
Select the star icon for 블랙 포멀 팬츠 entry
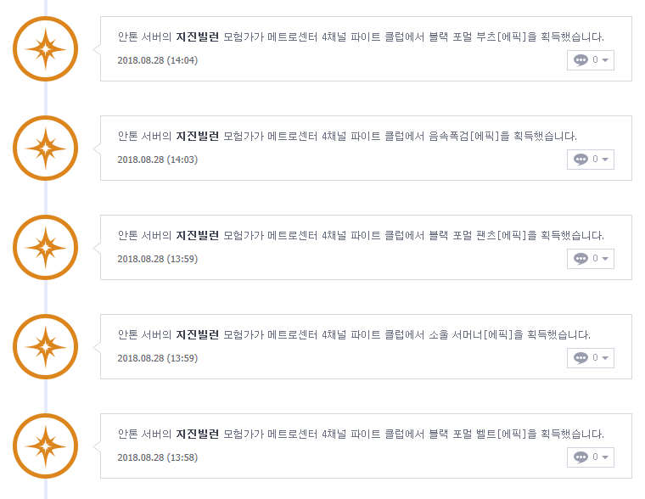(45, 247)
